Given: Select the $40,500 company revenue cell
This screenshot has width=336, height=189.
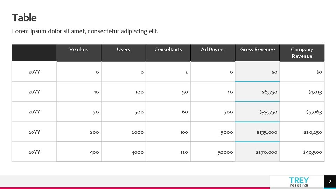Looking at the screenshot, I should 313,152.
